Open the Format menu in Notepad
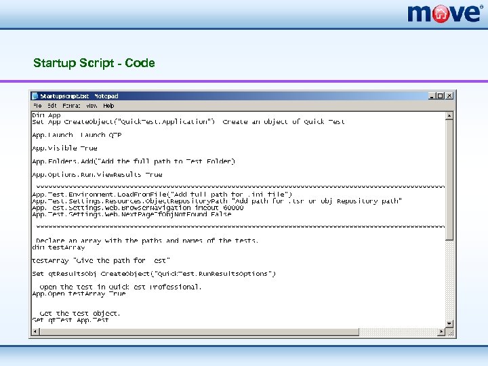 [x=71, y=106]
